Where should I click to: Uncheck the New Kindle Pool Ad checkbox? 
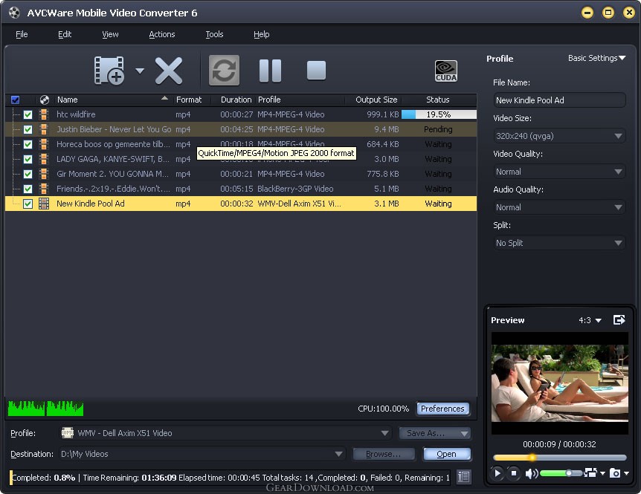click(28, 204)
